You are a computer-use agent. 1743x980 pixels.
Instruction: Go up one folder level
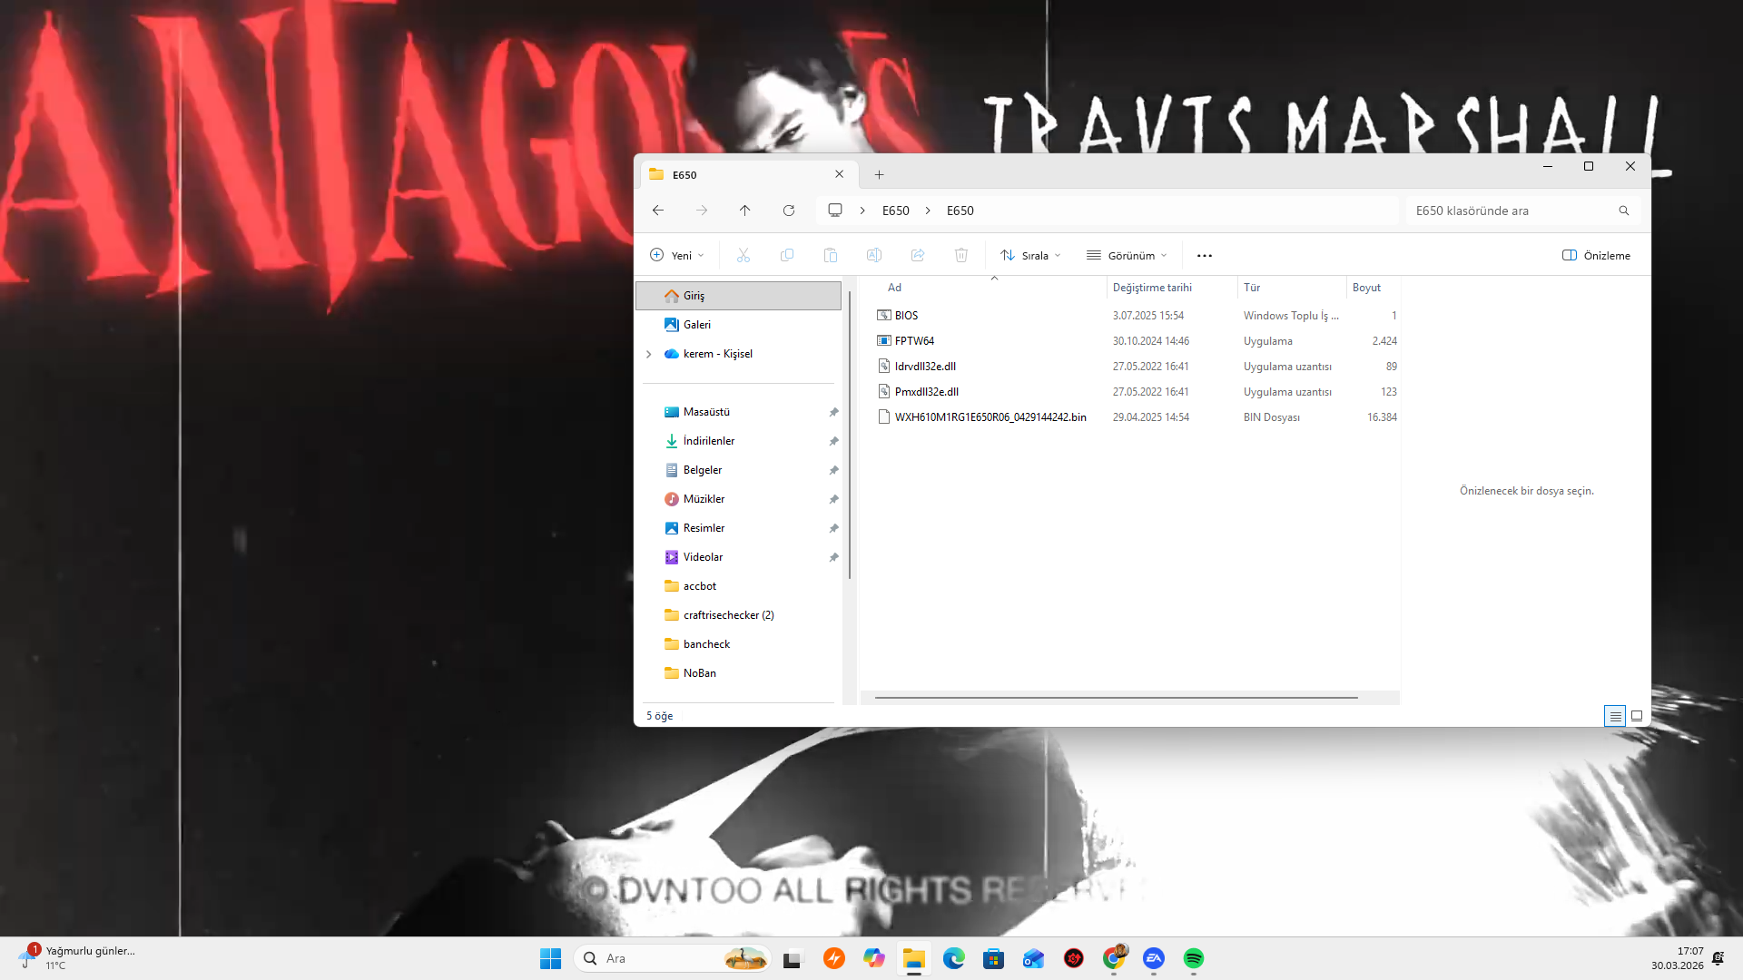tap(744, 211)
